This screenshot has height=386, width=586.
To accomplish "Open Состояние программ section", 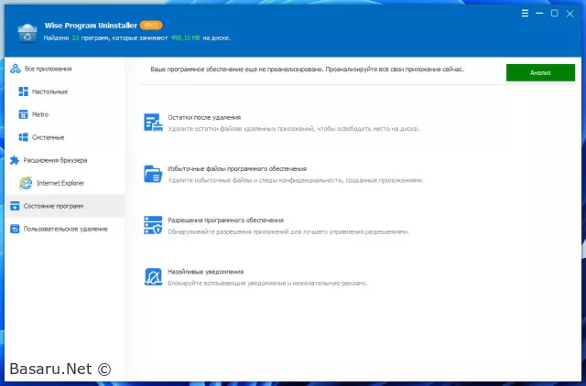I will point(65,206).
